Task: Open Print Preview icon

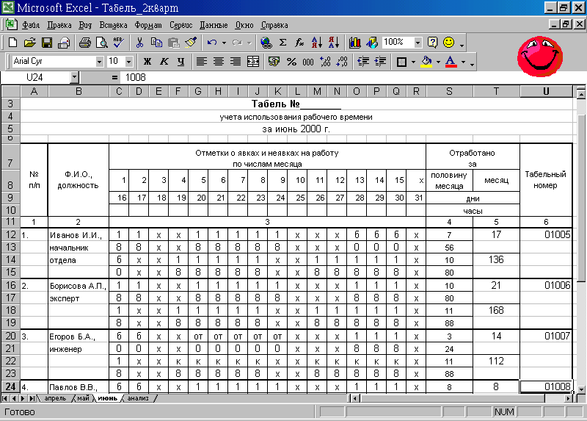Action: 102,43
